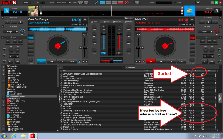The image size is (223, 139).
Task: Click deck B headphone cue button
Action: [119, 53]
